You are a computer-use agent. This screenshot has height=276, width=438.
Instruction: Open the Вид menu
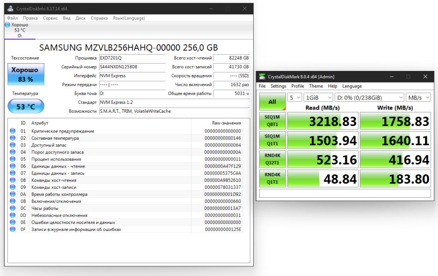(x=66, y=18)
